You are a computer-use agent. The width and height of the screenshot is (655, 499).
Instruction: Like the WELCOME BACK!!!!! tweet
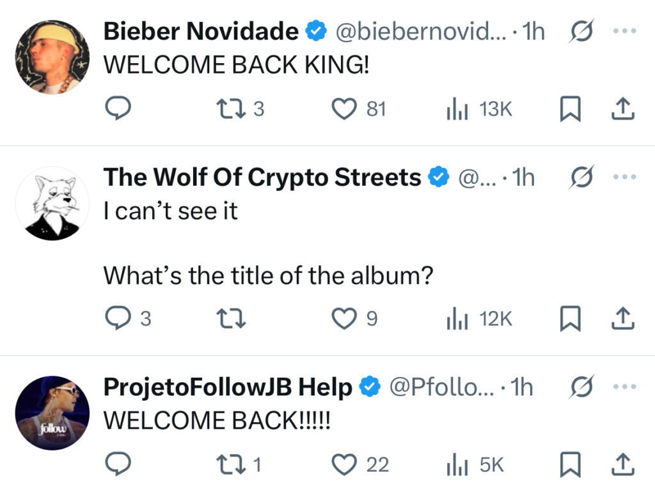(x=360, y=464)
